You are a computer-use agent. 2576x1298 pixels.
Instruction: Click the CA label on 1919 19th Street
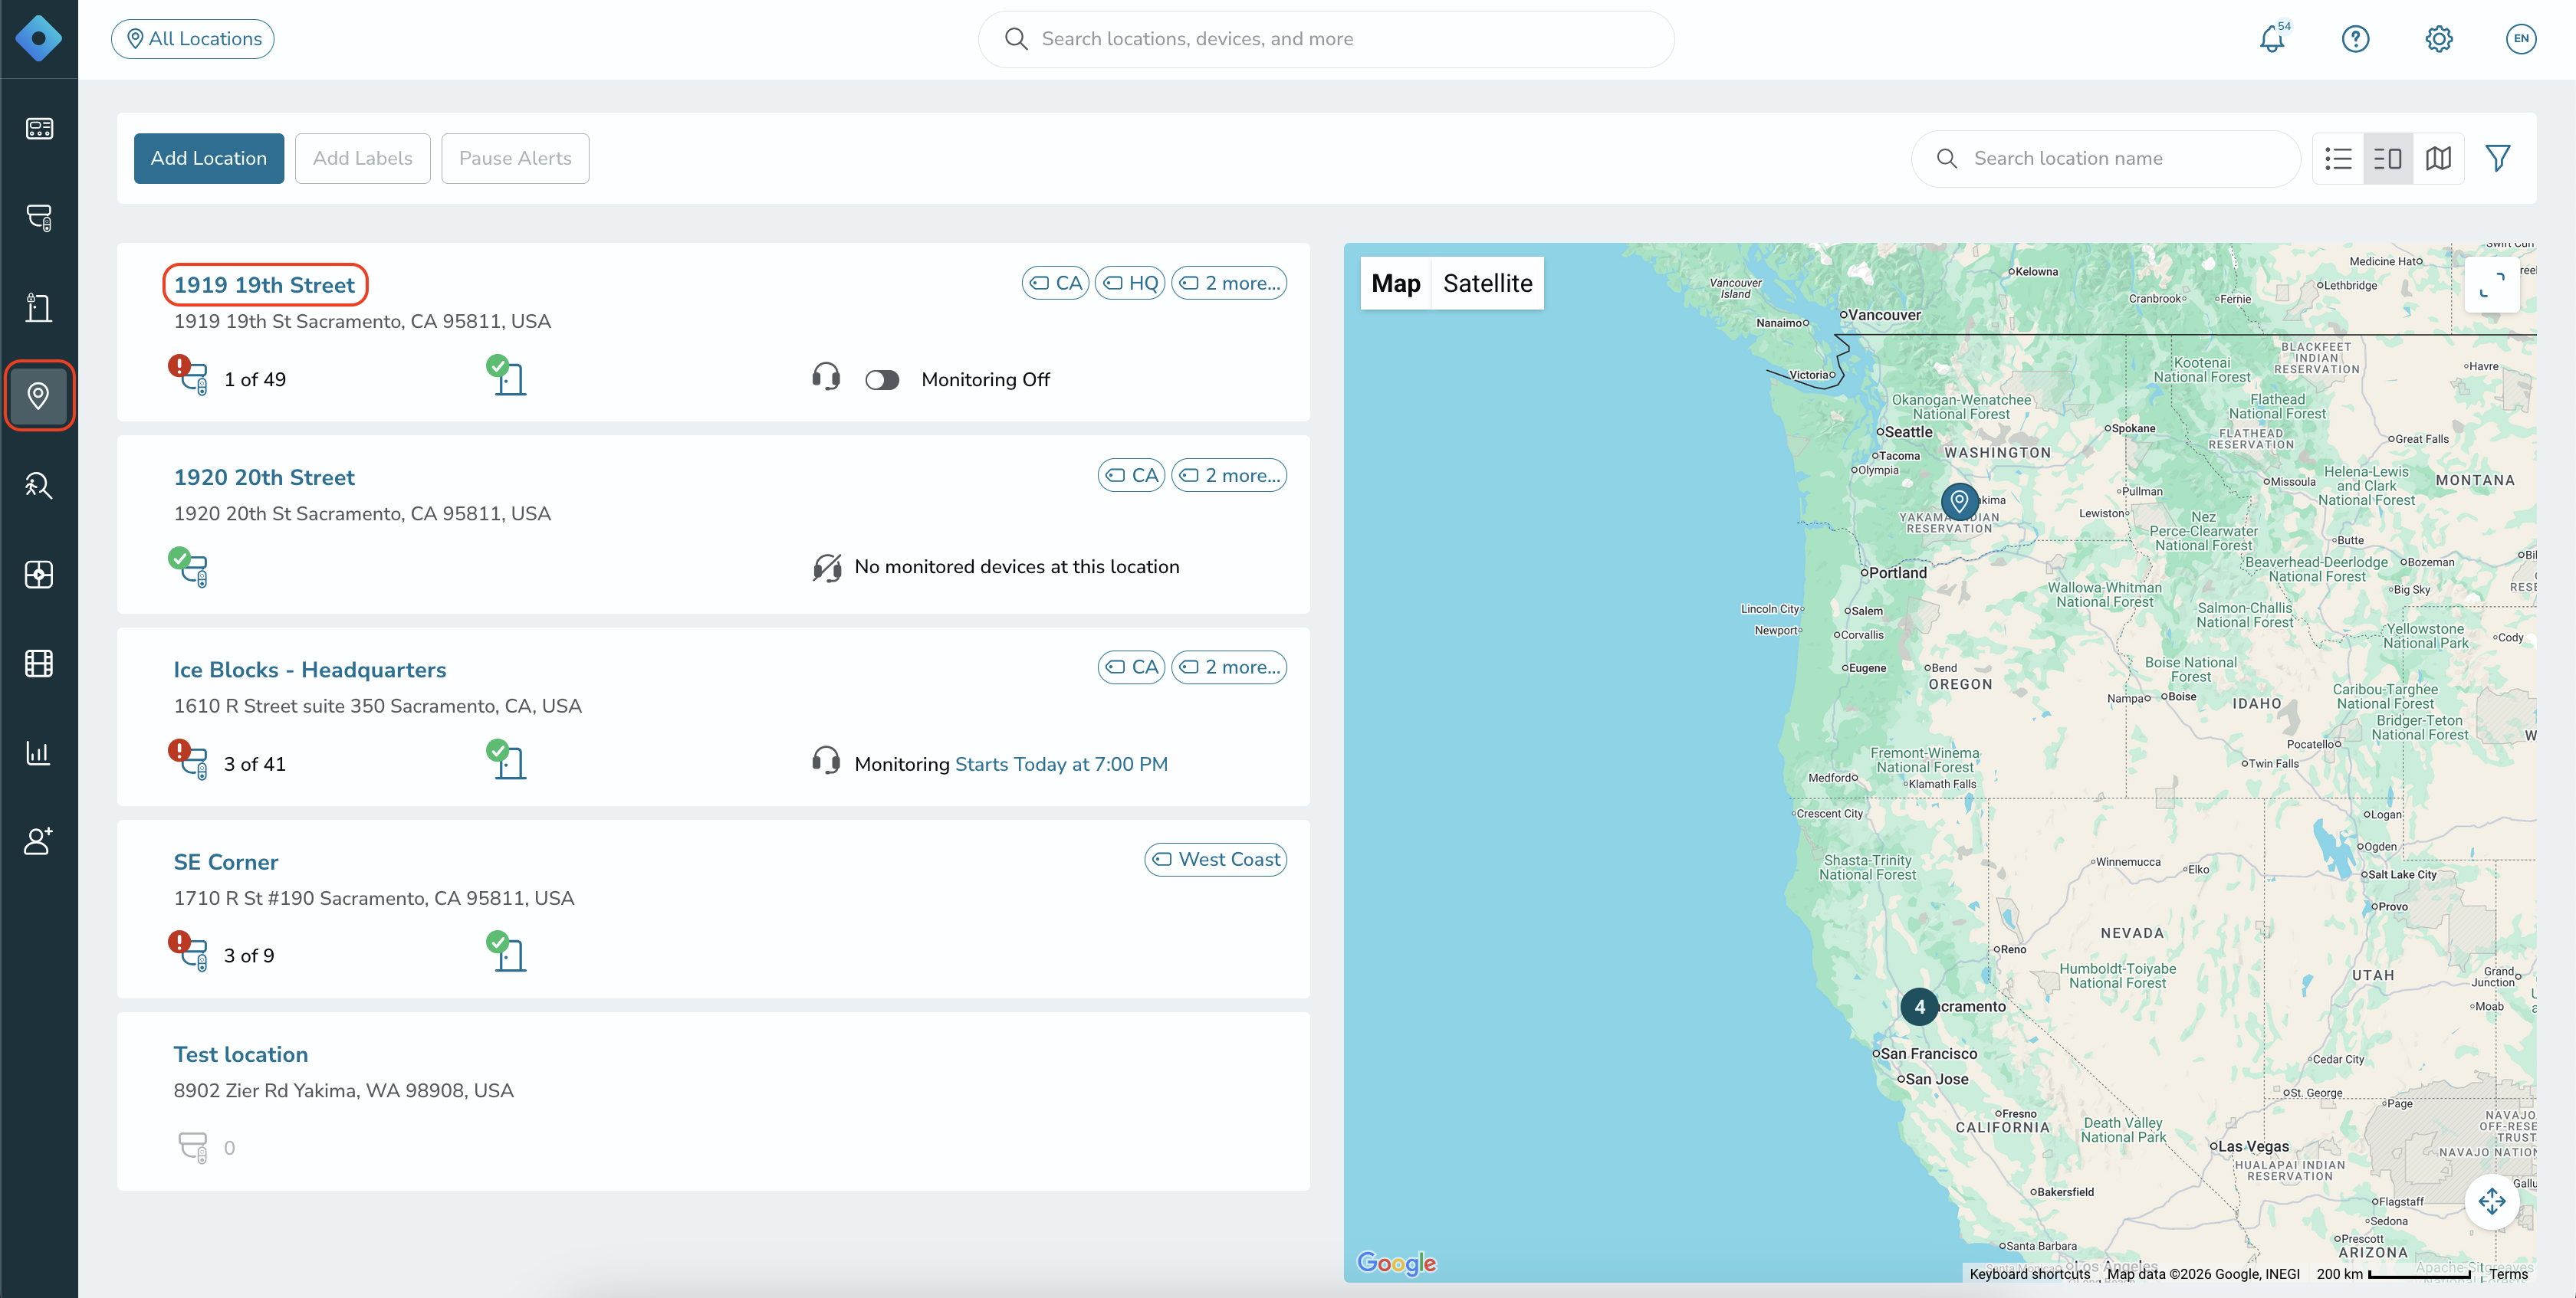pyautogui.click(x=1055, y=283)
